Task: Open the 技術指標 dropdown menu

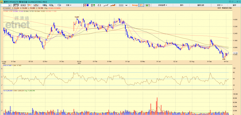Action: coord(163,5)
